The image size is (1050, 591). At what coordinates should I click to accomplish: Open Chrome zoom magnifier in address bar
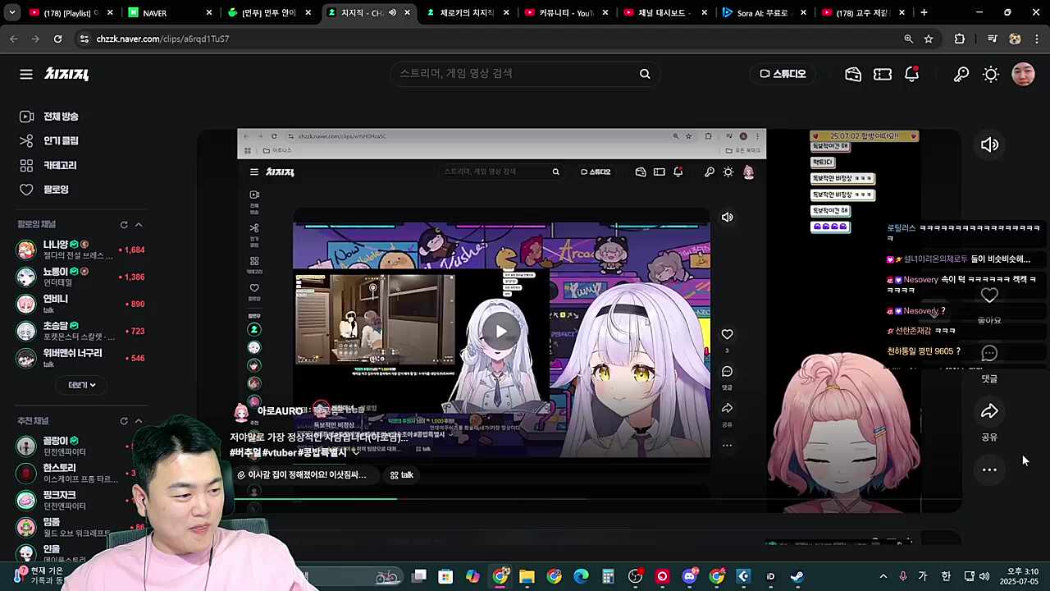pos(908,39)
